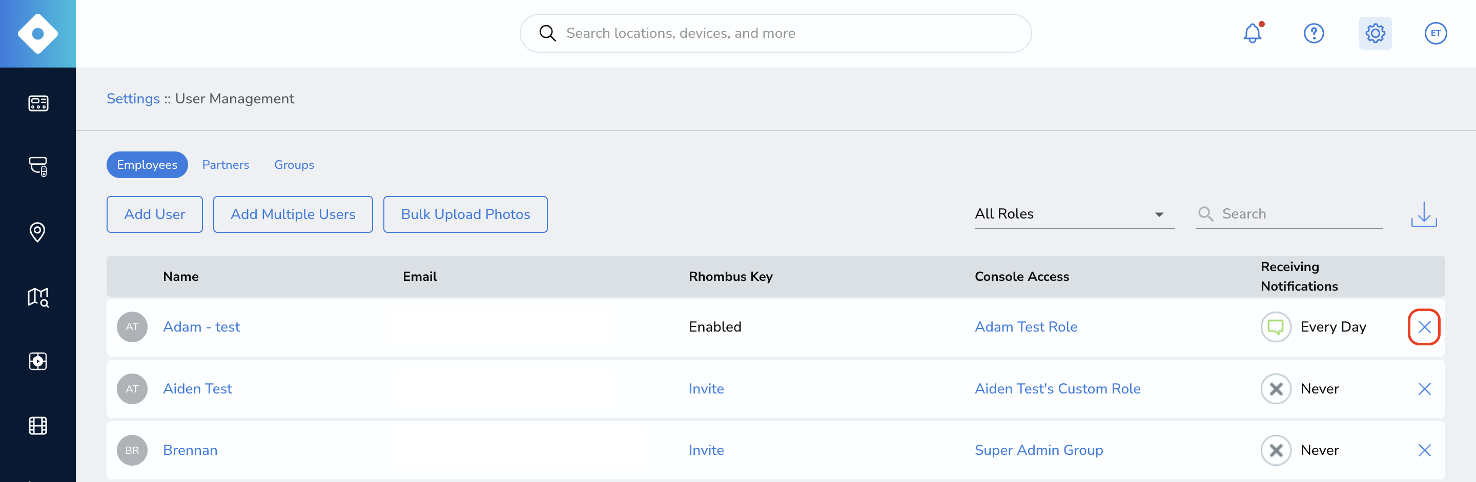Open the Adam Test Role link
The height and width of the screenshot is (482, 1476).
[1026, 327]
